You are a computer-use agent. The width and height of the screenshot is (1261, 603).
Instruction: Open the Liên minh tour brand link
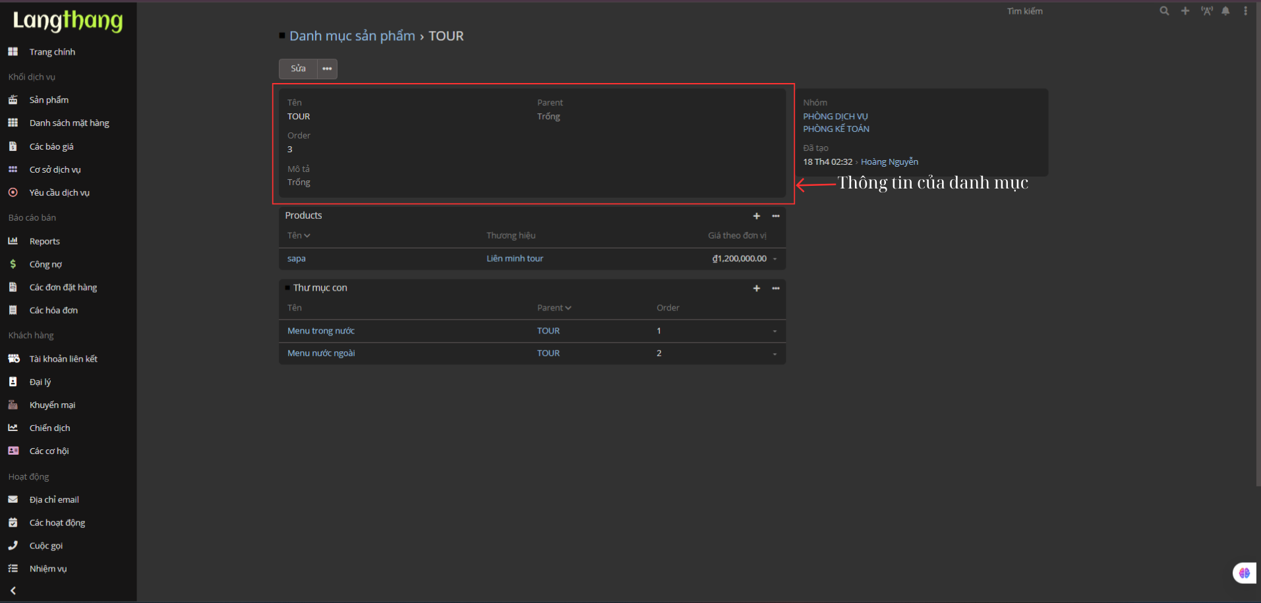point(514,258)
